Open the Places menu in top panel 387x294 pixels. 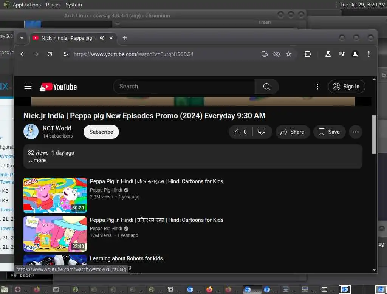coord(53,5)
